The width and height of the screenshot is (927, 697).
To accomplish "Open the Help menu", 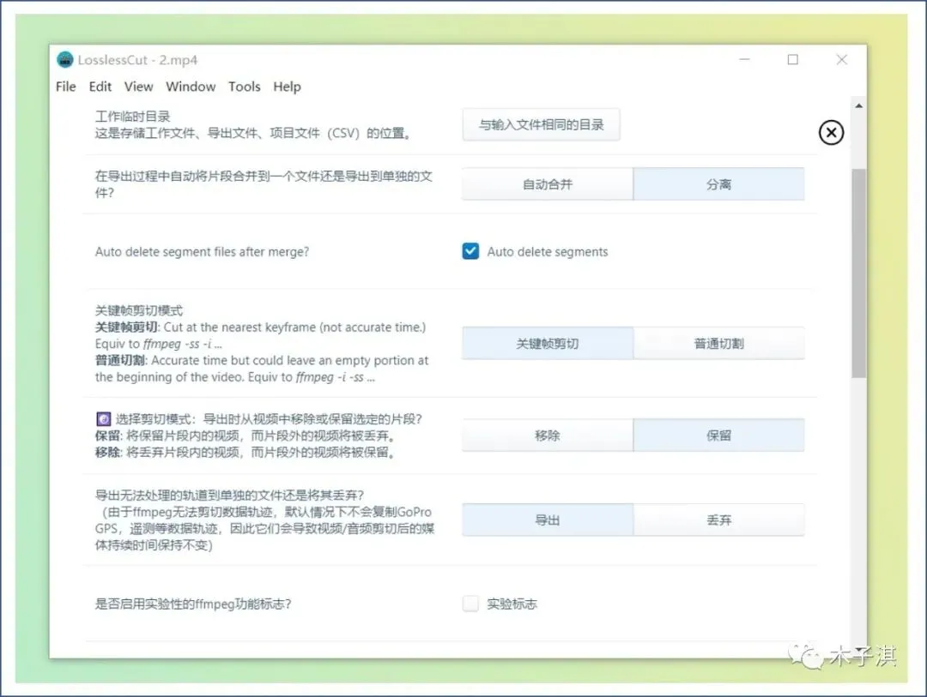I will coord(287,87).
